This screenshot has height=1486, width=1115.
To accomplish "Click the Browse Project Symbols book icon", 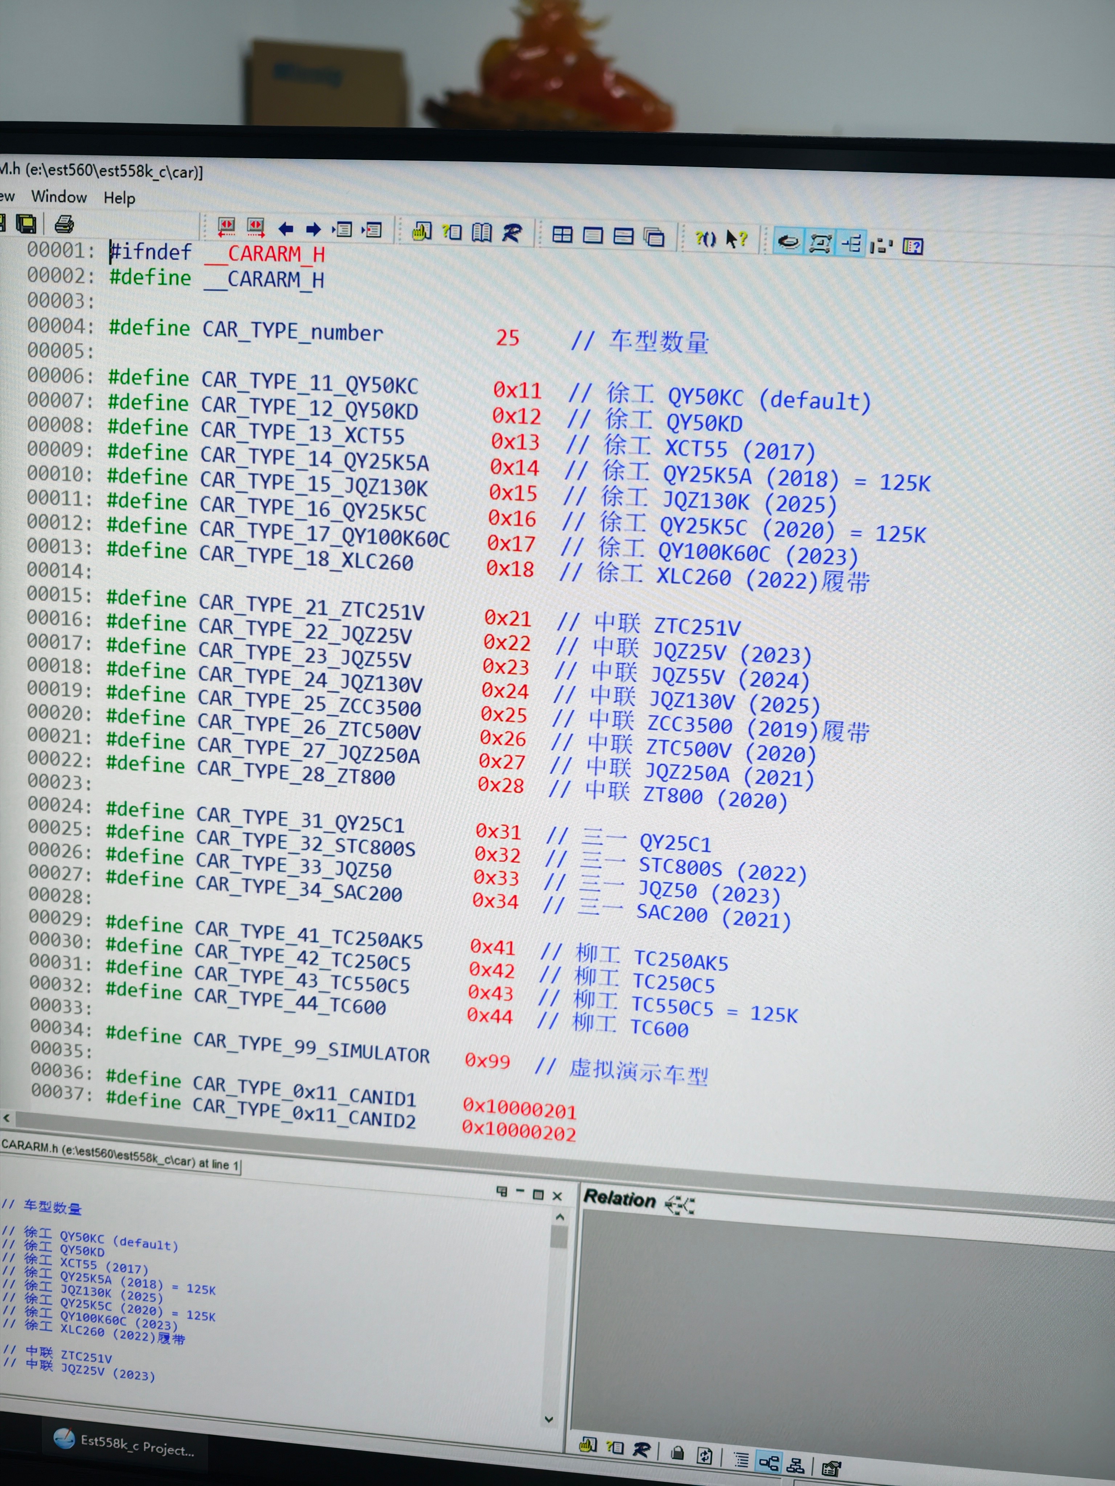I will tap(482, 233).
